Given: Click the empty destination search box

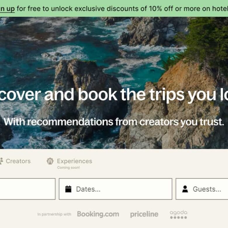Looking at the screenshot, I should coord(28,189).
